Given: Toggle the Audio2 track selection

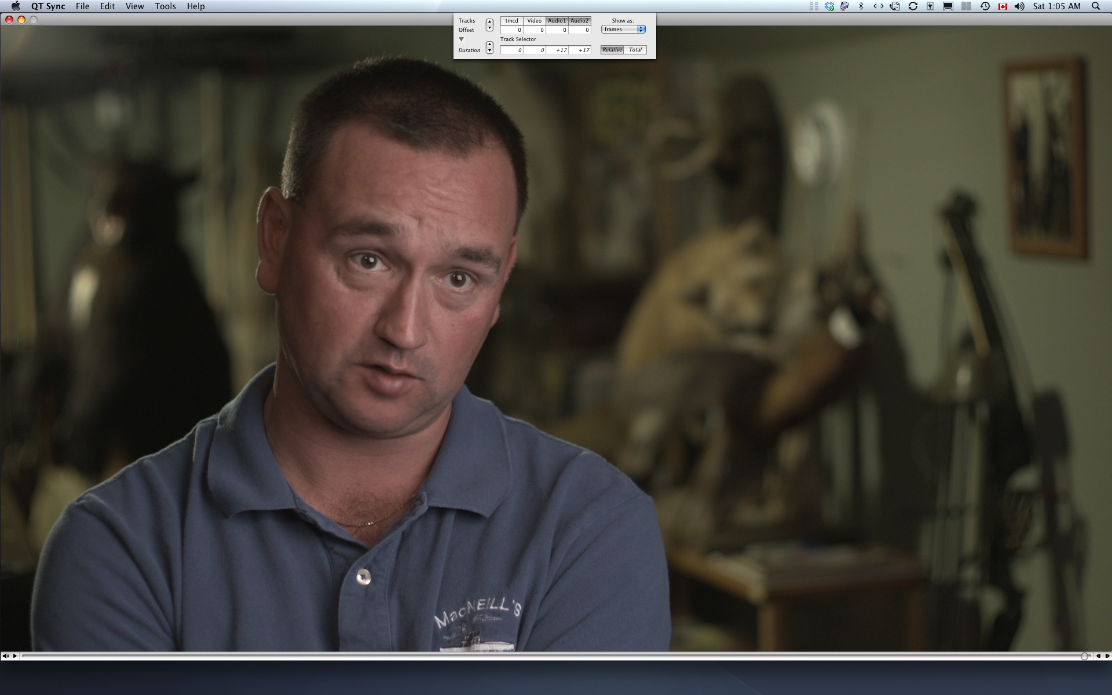Looking at the screenshot, I should tap(579, 21).
